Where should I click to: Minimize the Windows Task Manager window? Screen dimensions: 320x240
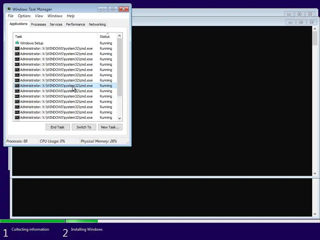coord(102,9)
